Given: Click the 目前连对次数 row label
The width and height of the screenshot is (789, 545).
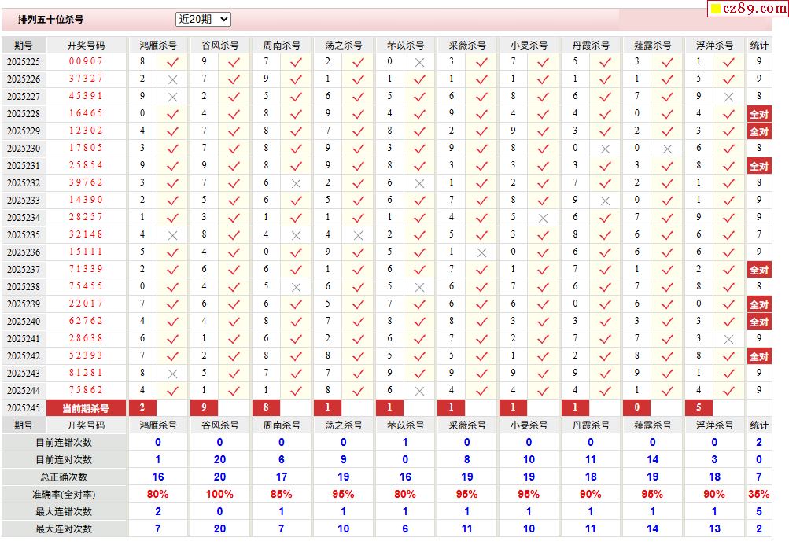Looking at the screenshot, I should (x=64, y=460).
